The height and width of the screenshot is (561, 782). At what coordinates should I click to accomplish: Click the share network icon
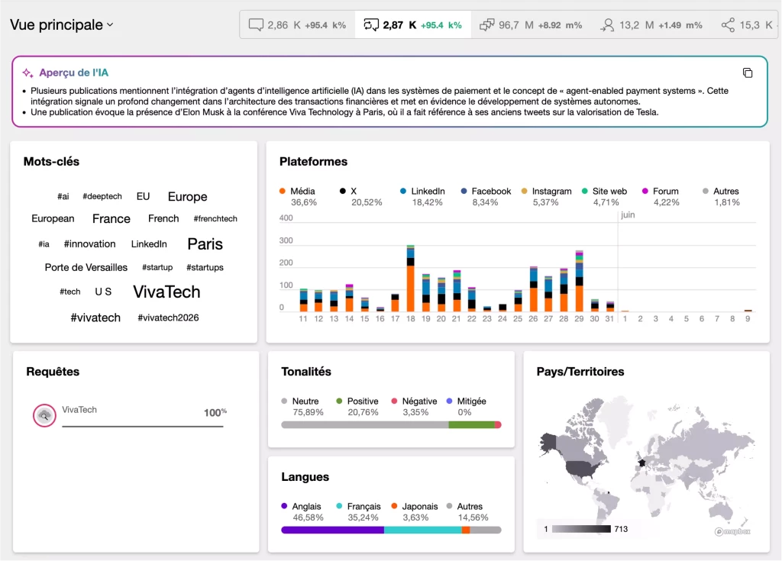point(728,25)
